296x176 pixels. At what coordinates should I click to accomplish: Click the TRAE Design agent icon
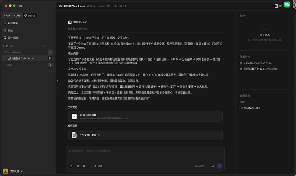[x=69, y=22]
